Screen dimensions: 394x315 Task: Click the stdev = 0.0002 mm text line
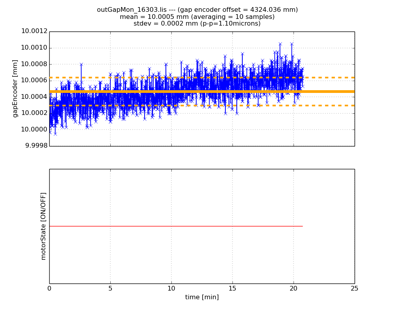[x=197, y=24]
